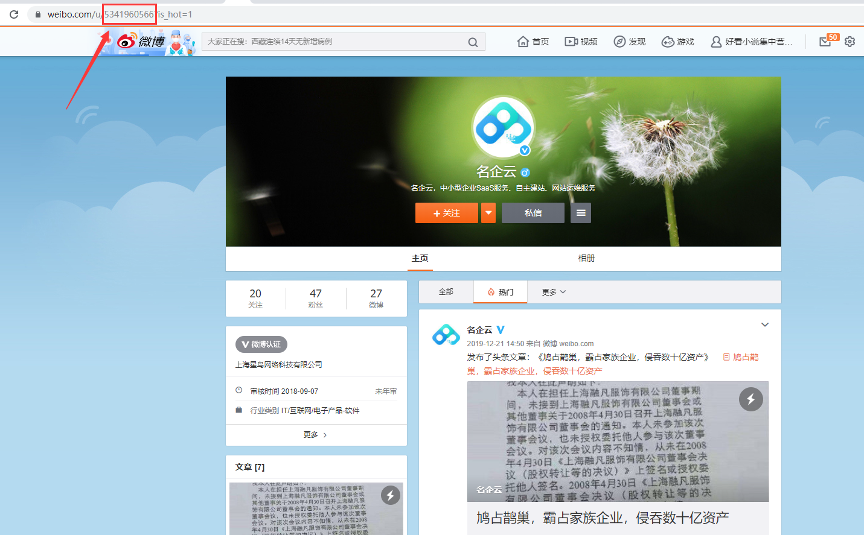The width and height of the screenshot is (864, 535).
Task: View the 47 粉丝 followers list
Action: (x=316, y=298)
